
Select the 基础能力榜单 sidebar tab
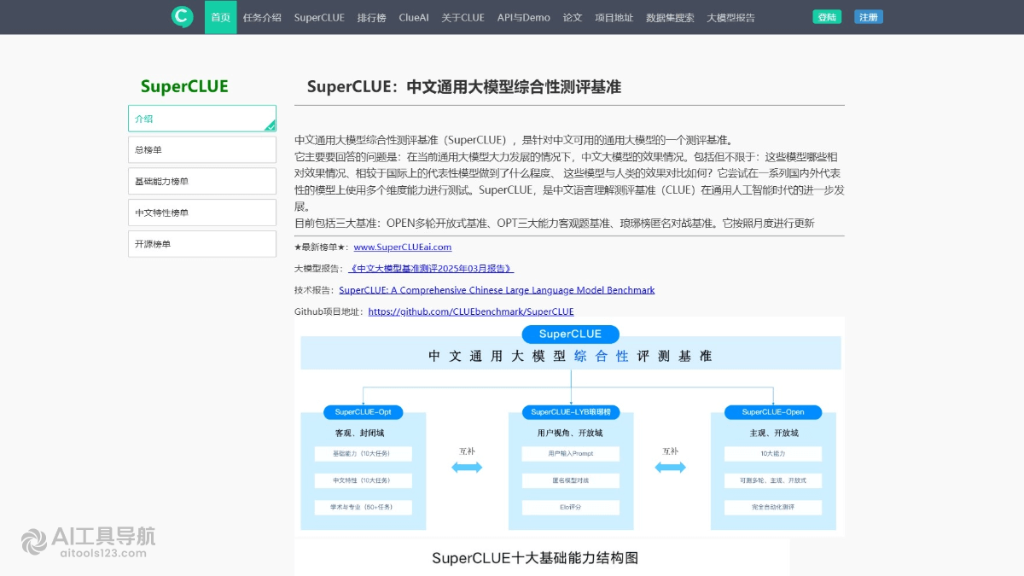[202, 181]
